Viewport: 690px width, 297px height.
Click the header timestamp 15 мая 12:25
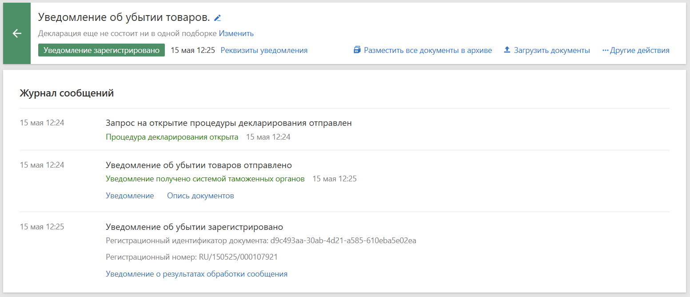click(x=193, y=50)
